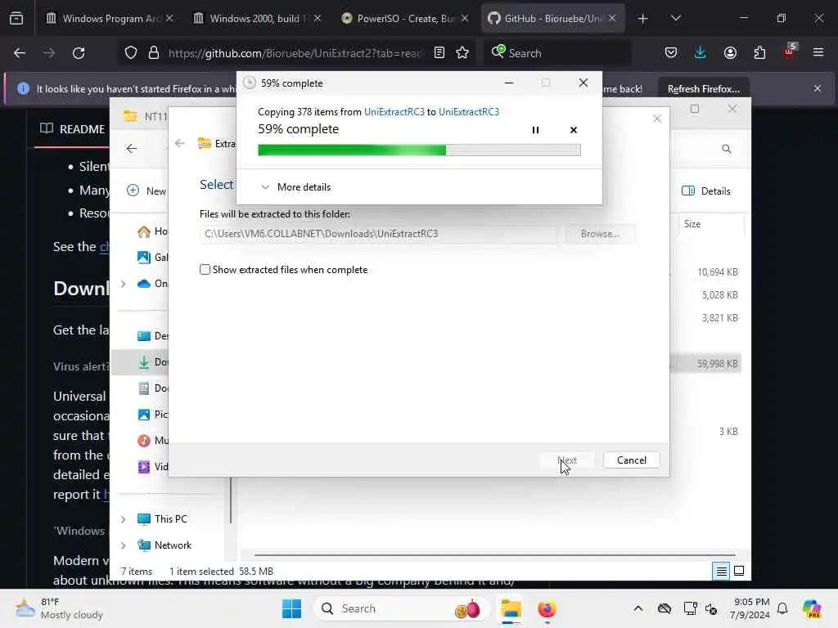Select Network in navigation pane
The image size is (838, 628).
(164, 545)
